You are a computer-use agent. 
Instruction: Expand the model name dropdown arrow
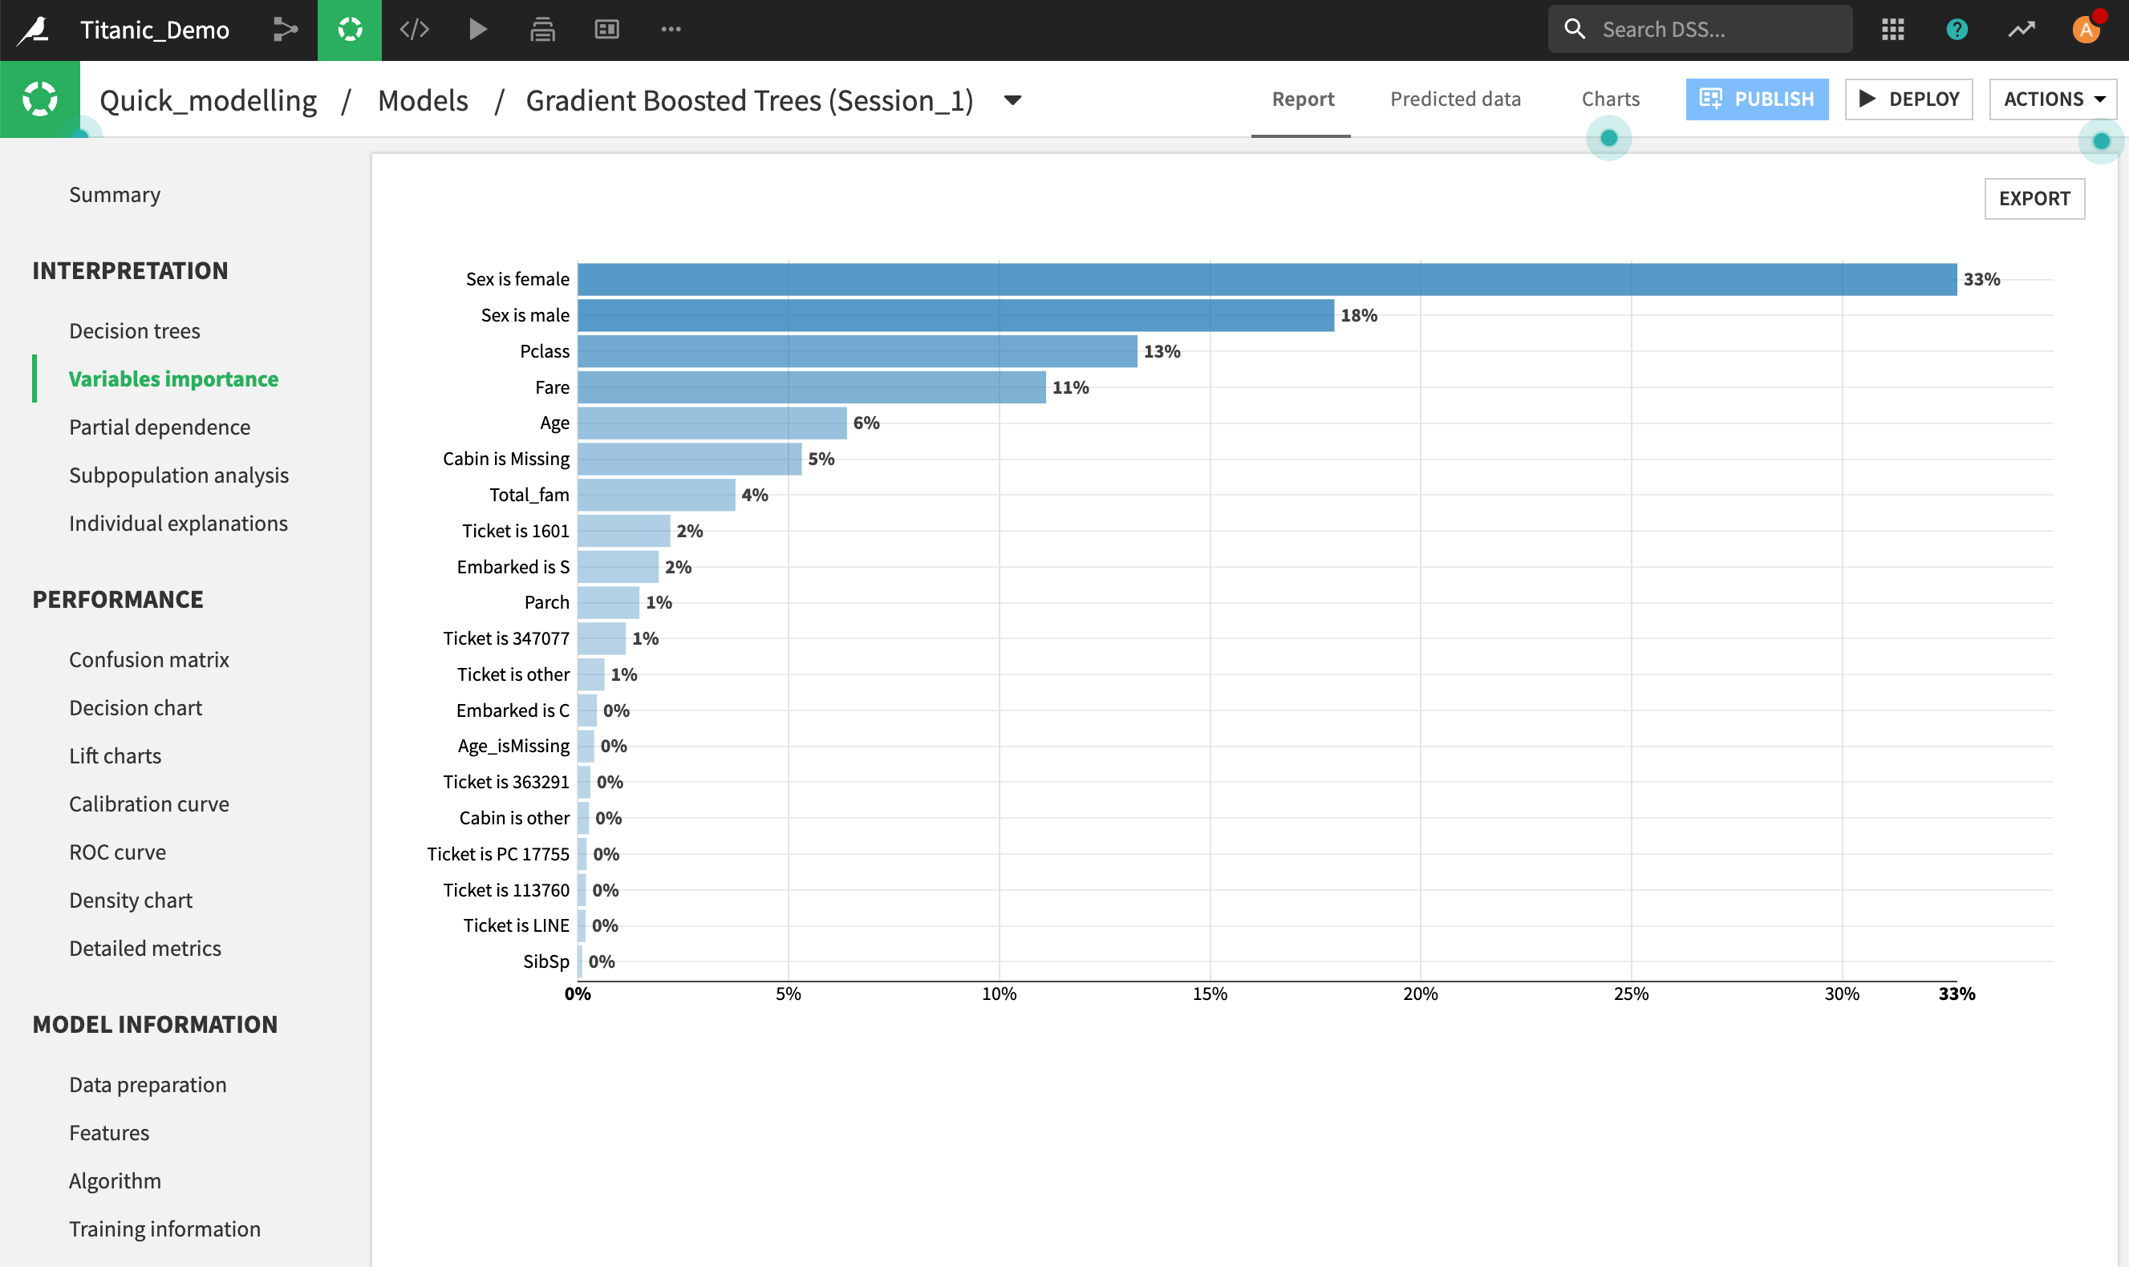pos(1013,101)
